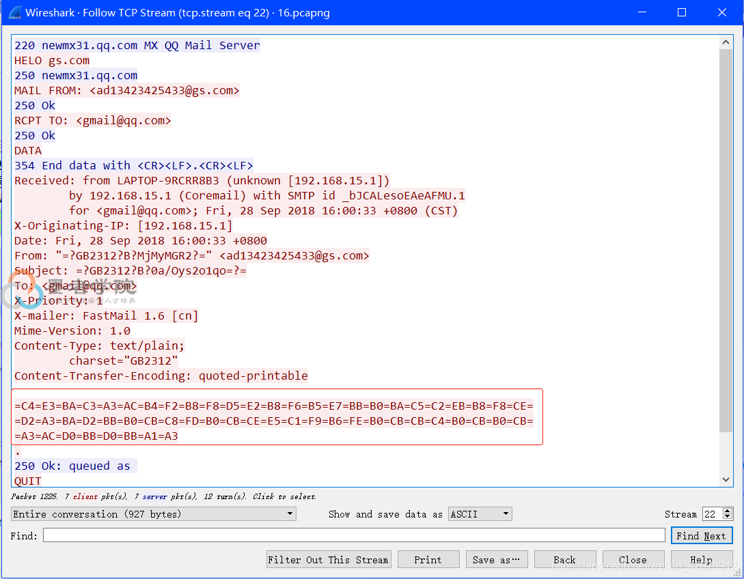Click the 'Subject: =?GB2312?B?0a/Oys2o1qo=?=' line

130,271
